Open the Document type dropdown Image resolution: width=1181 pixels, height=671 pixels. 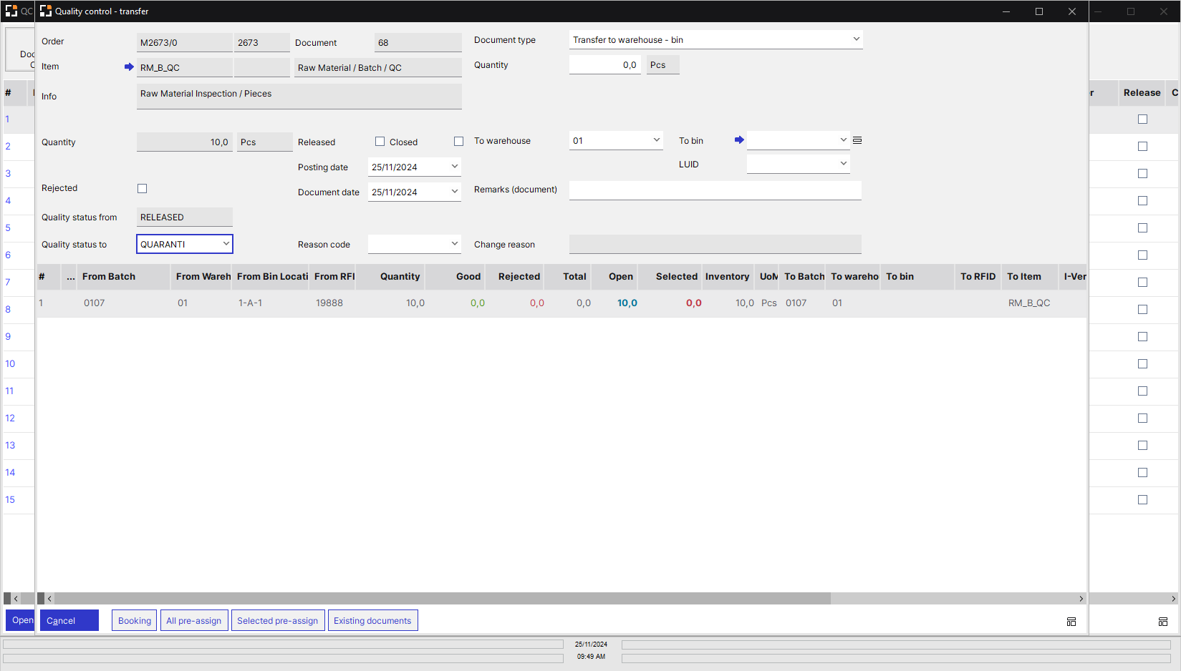856,39
